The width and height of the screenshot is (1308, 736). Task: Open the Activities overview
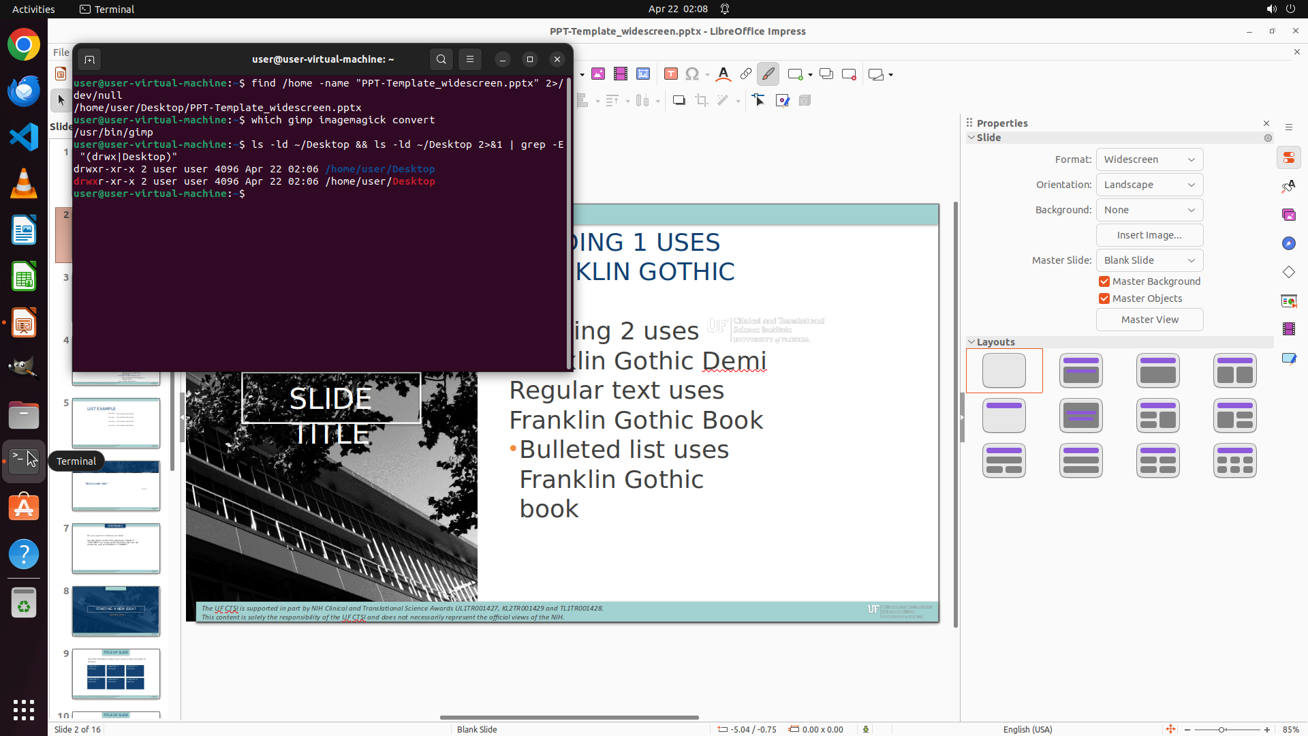(x=33, y=9)
